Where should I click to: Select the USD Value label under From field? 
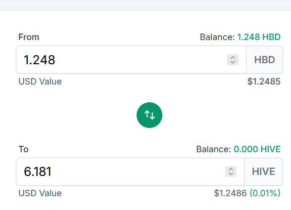(x=40, y=82)
